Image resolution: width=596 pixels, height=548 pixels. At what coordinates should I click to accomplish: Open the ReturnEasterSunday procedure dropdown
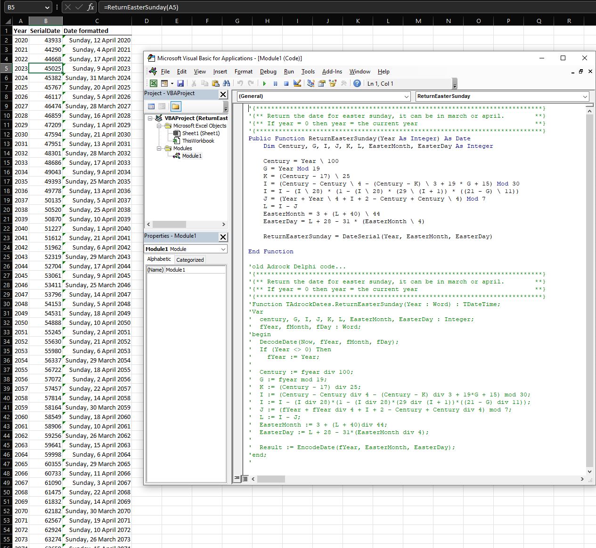585,97
